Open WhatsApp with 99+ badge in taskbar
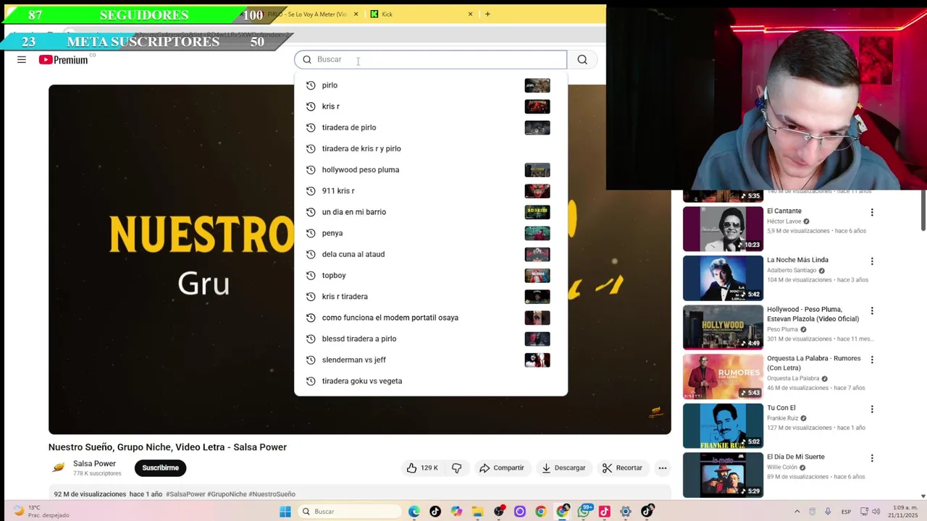This screenshot has width=927, height=521. [x=584, y=512]
